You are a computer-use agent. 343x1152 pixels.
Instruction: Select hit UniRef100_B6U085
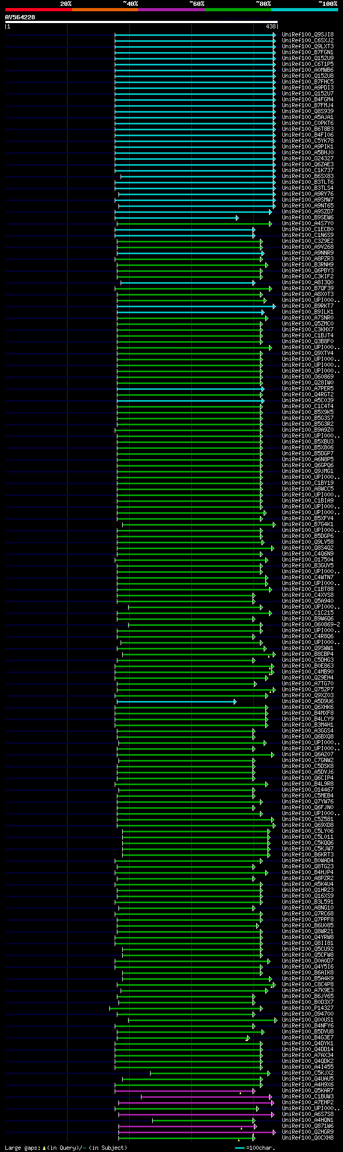click(308, 925)
